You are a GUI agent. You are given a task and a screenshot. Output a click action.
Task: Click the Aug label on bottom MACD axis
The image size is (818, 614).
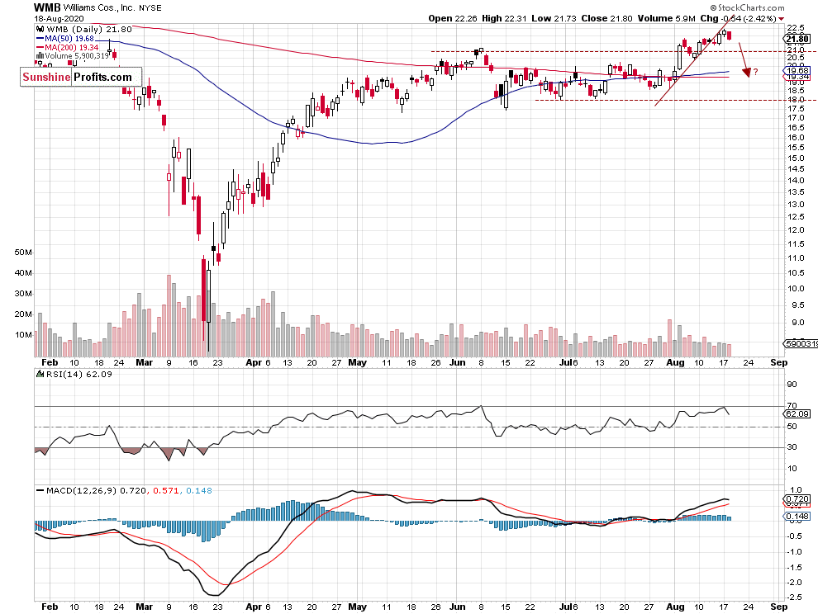tap(675, 607)
